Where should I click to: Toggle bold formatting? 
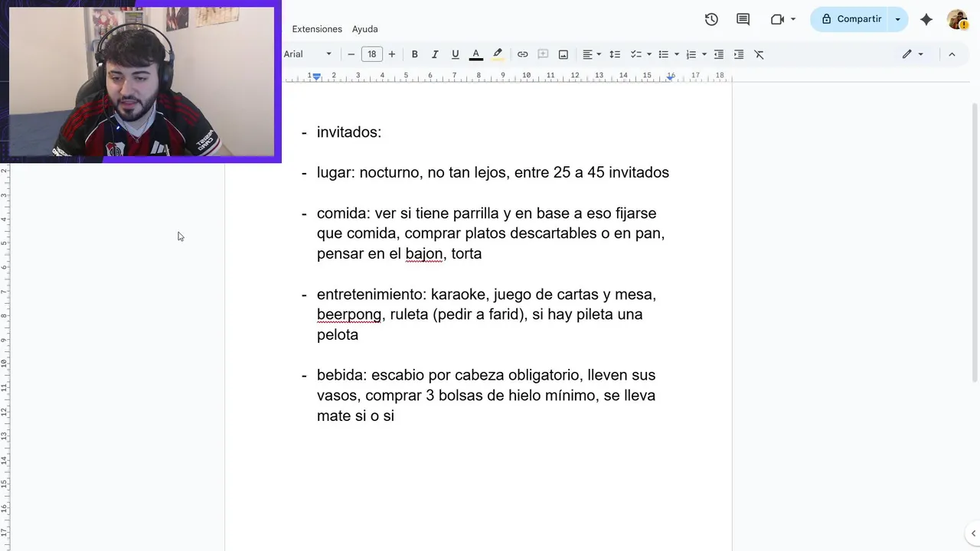tap(415, 54)
